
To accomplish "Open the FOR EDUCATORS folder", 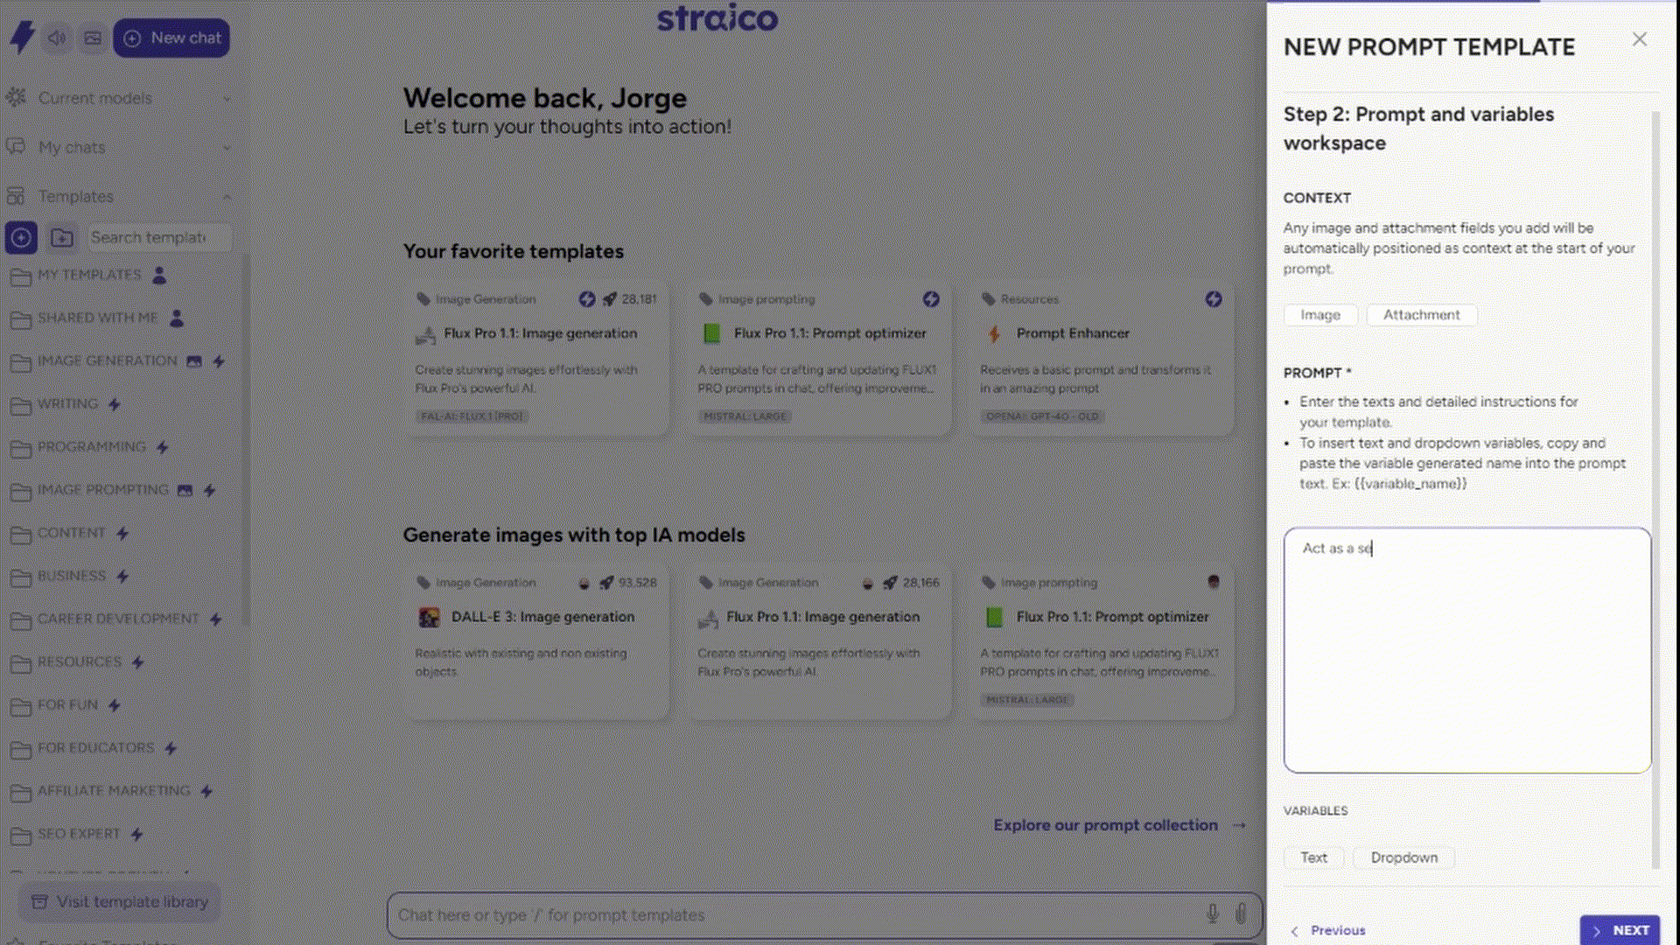I will click(x=95, y=747).
